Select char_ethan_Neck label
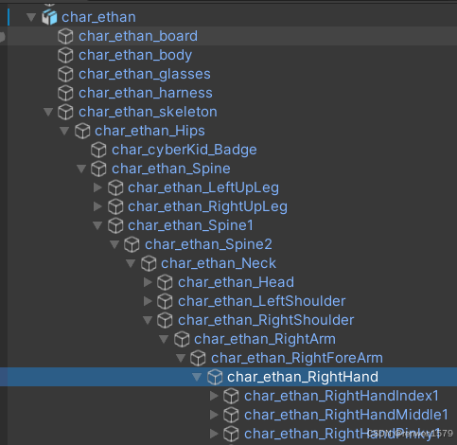The height and width of the screenshot is (445, 457). point(219,263)
